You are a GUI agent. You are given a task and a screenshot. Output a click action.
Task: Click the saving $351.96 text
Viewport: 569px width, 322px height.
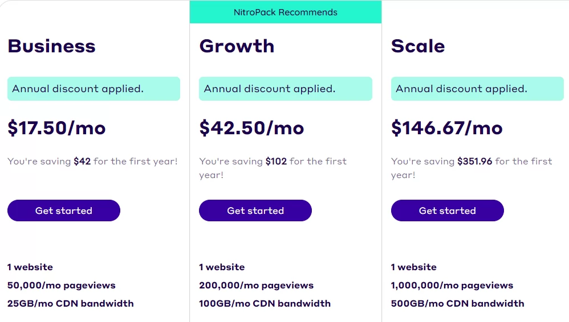(x=472, y=168)
